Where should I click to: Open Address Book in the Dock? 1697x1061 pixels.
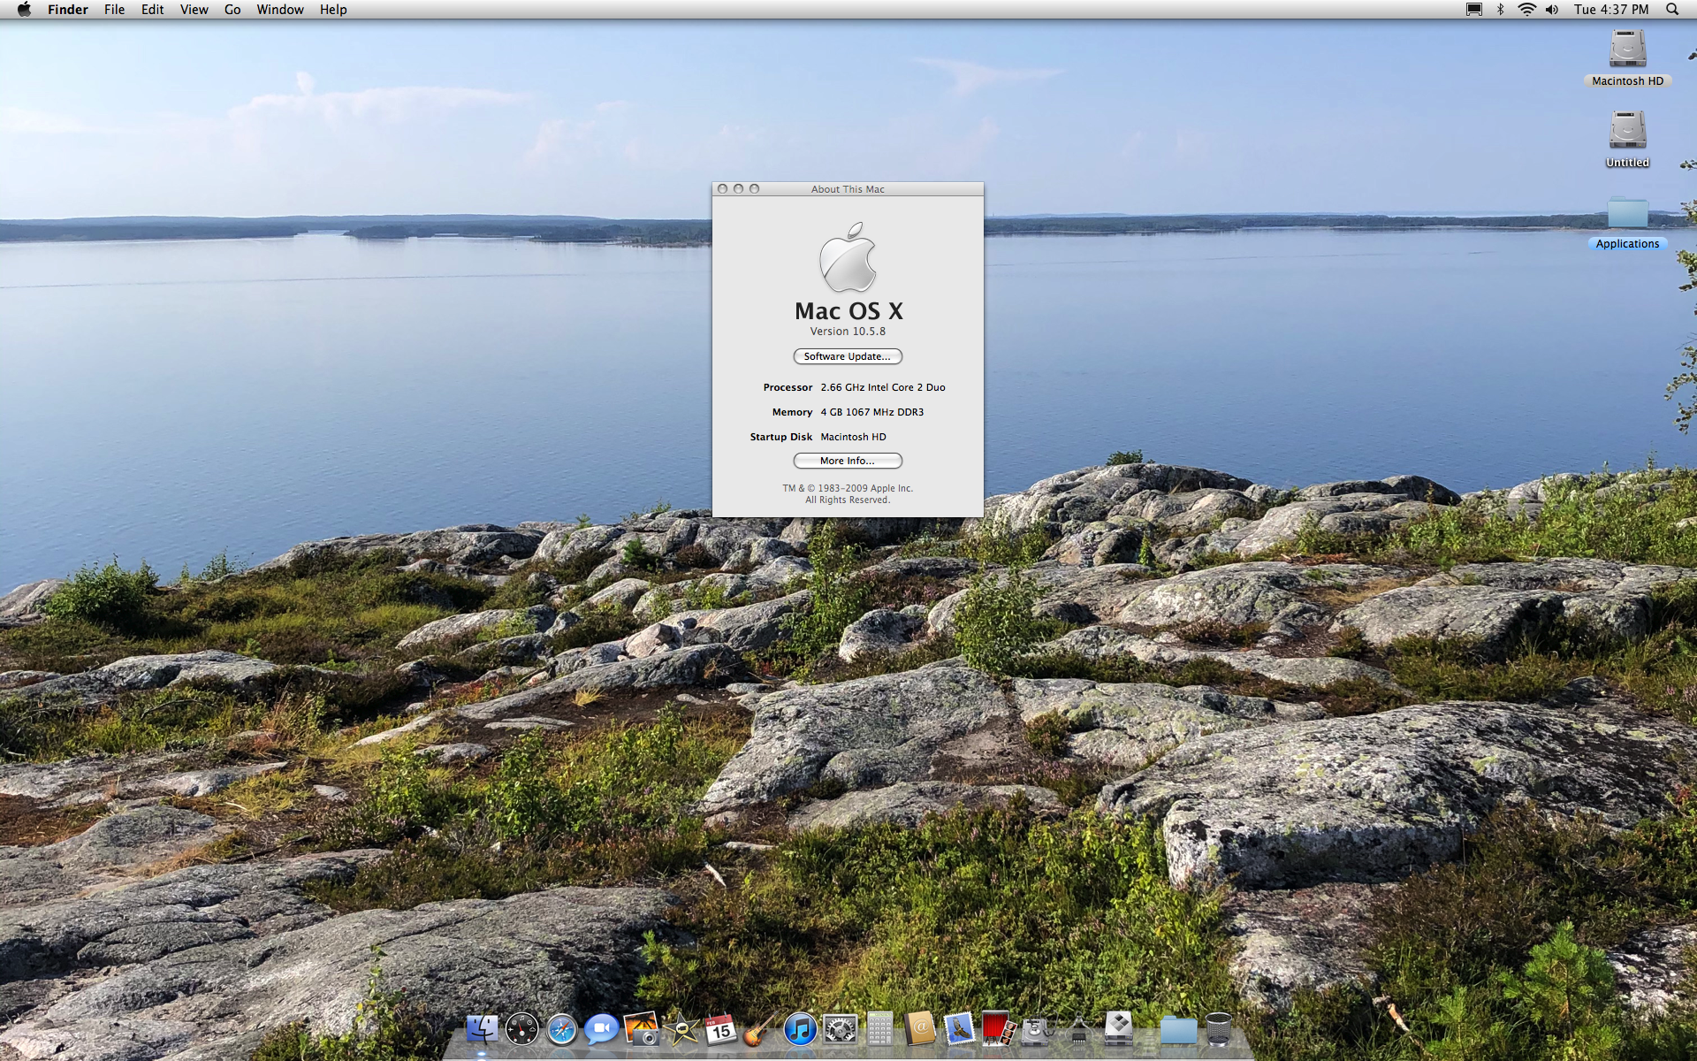[x=919, y=1029]
